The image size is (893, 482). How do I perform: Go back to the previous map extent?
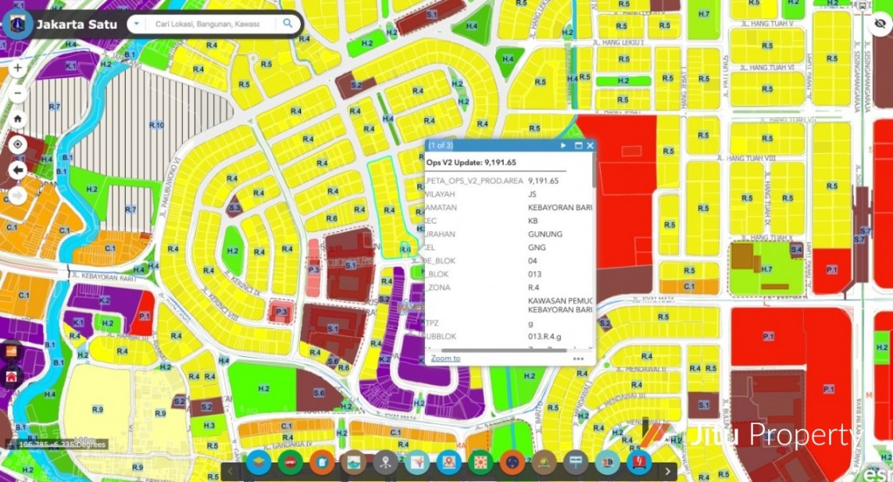18,170
